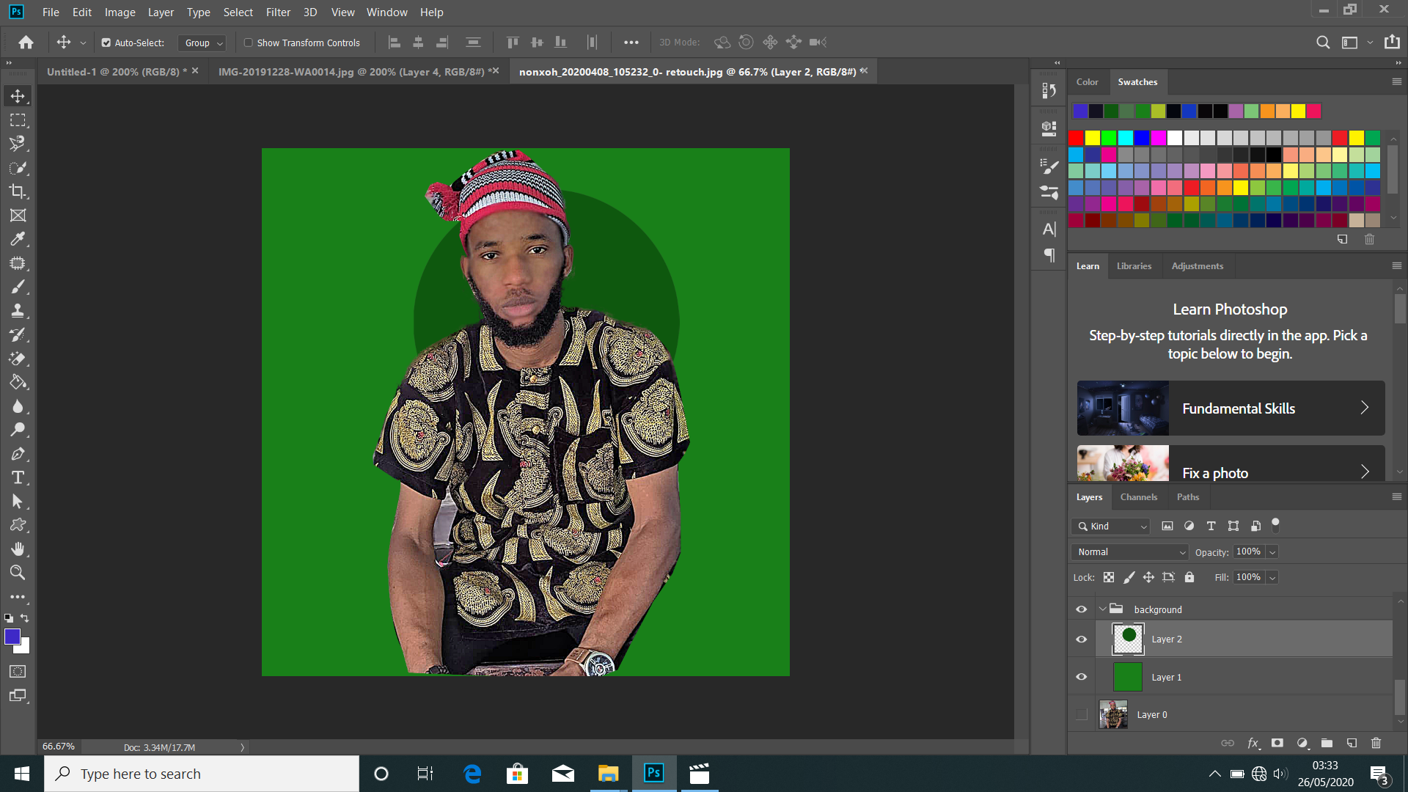Select the Hand tool
Image resolution: width=1408 pixels, height=792 pixels.
[18, 549]
